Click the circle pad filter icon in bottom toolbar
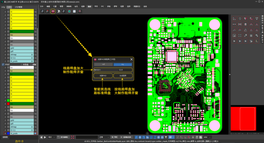This screenshot has width=264, height=143. pos(140,137)
